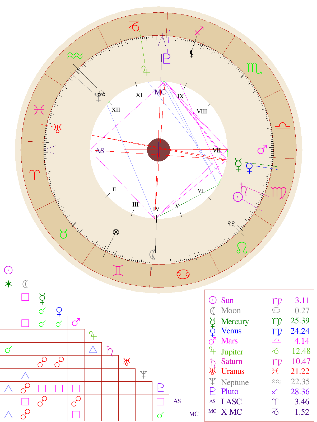Select the Pluto glyph in the aspect grid header
Screen dimensions: 317x422
point(161,388)
